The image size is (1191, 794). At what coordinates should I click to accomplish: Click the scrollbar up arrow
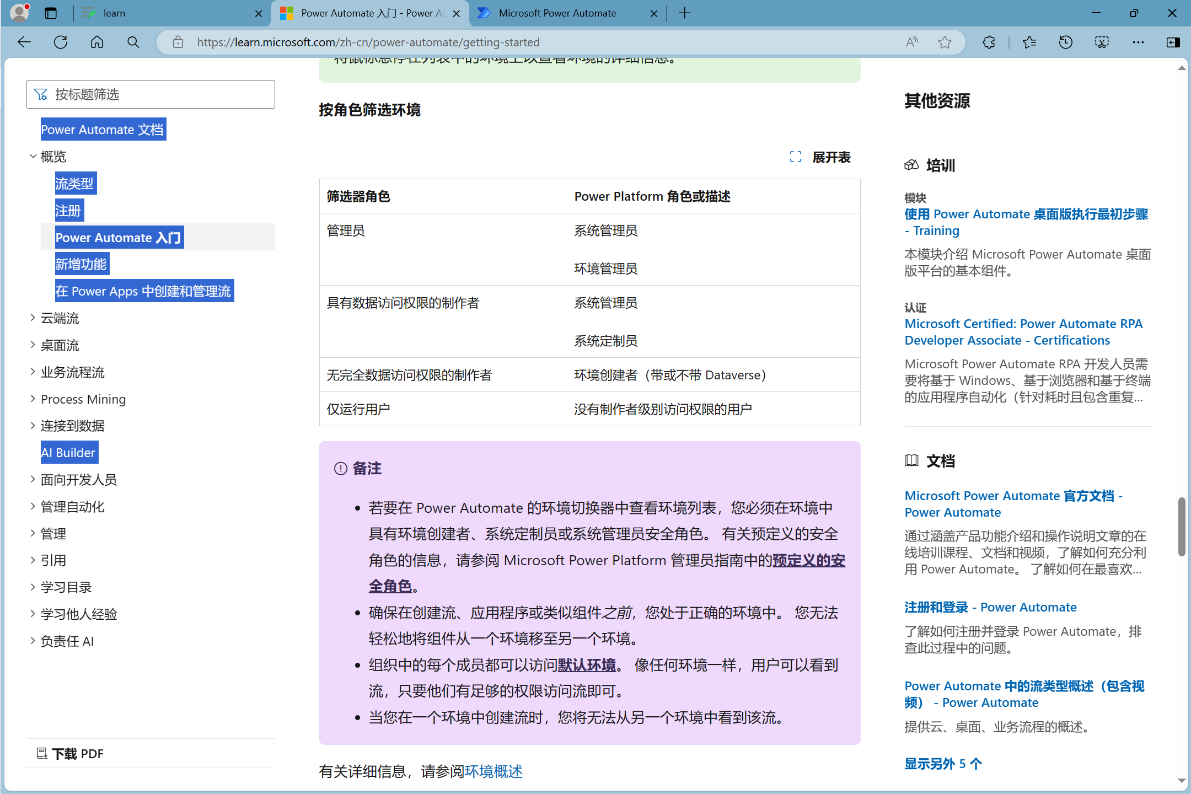(1182, 68)
